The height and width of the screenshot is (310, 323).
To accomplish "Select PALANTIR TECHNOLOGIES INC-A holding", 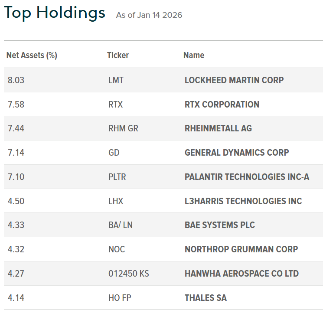I will click(x=247, y=177).
